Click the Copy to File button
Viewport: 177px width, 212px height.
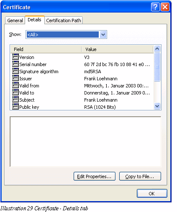click(140, 176)
